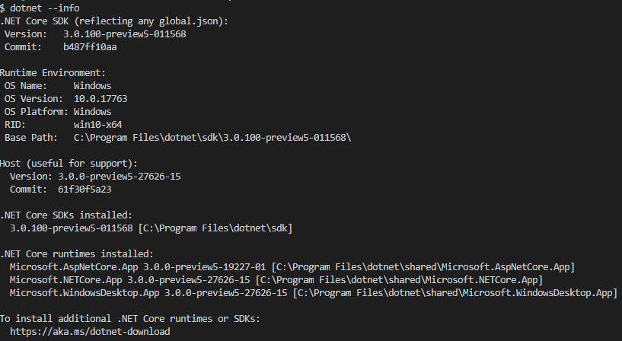Select Host version 3.0.0-preview5-27626-15
The image size is (622, 341).
pos(120,177)
